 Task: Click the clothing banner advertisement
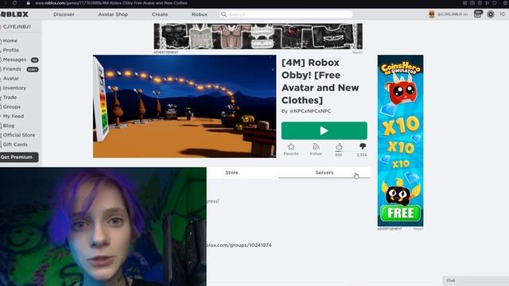tap(258, 36)
